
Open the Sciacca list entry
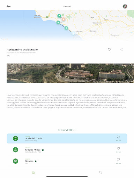pyautogui.click(x=67, y=161)
